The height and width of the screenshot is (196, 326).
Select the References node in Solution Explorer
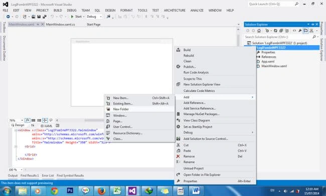269,57
